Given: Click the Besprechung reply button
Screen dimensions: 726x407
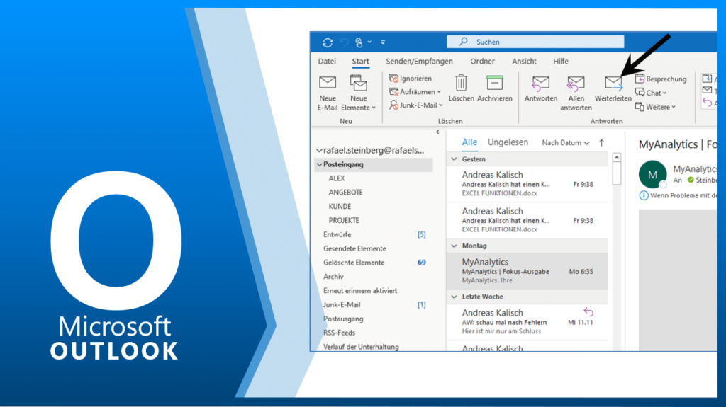Looking at the screenshot, I should pyautogui.click(x=661, y=79).
